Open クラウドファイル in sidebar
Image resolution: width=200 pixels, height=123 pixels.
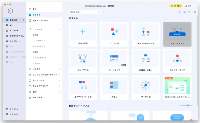15,36
